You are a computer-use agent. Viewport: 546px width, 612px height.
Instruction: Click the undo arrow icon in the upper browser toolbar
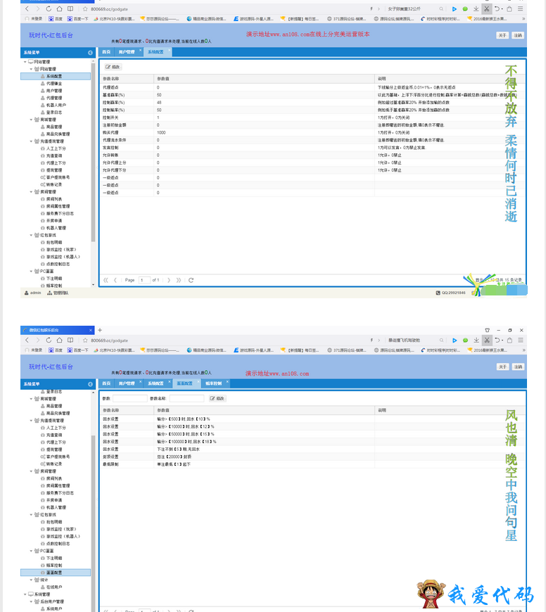point(497,8)
